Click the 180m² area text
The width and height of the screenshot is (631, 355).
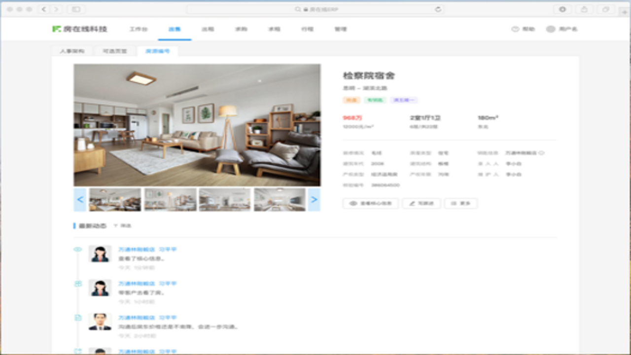coord(488,118)
